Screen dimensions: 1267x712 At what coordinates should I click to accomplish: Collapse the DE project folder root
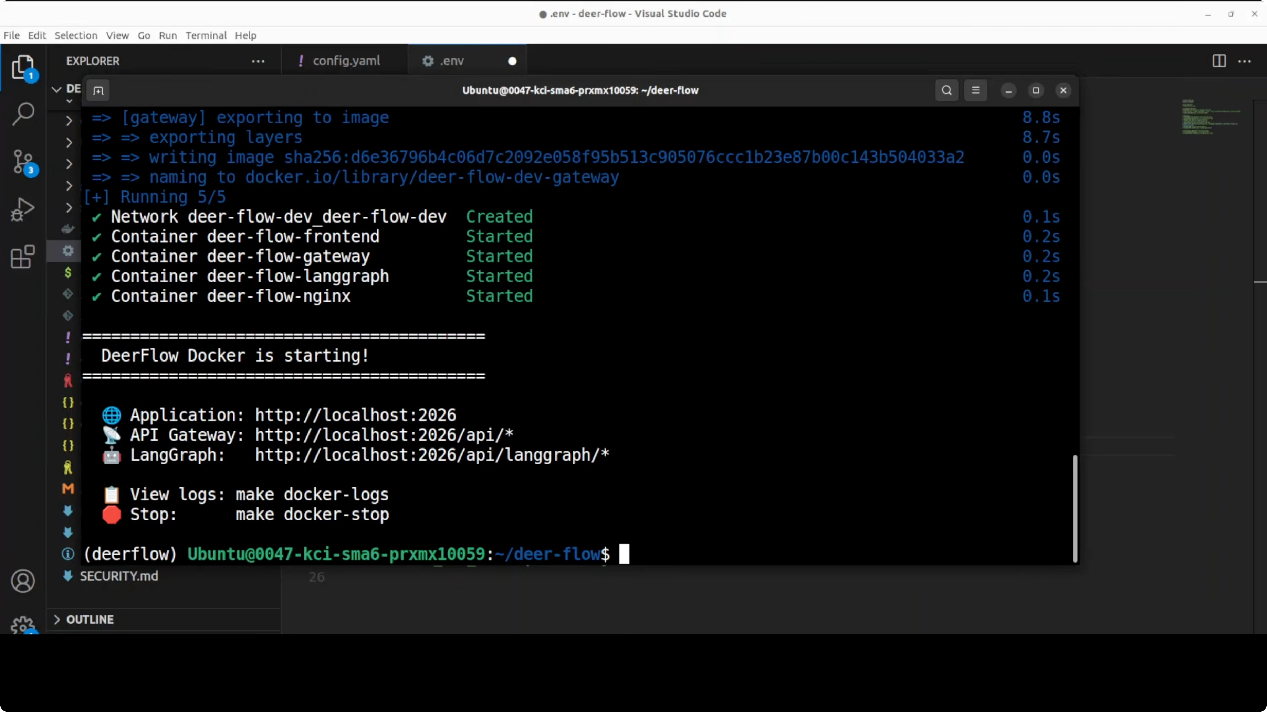click(x=56, y=89)
